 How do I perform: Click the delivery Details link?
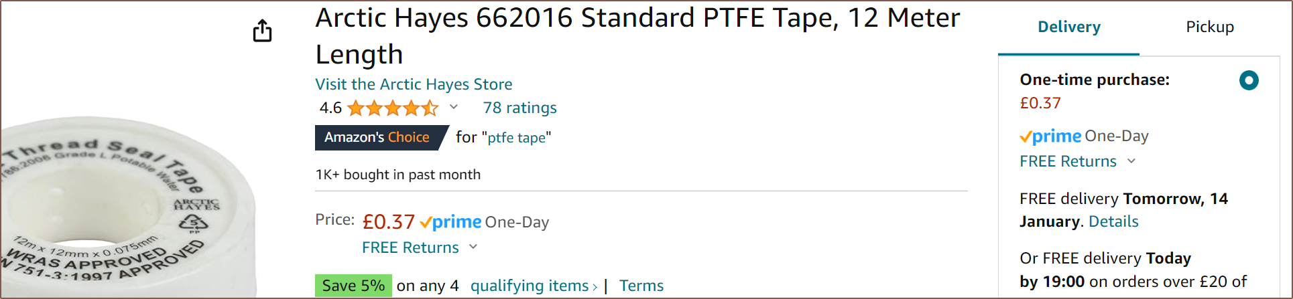(x=1113, y=221)
